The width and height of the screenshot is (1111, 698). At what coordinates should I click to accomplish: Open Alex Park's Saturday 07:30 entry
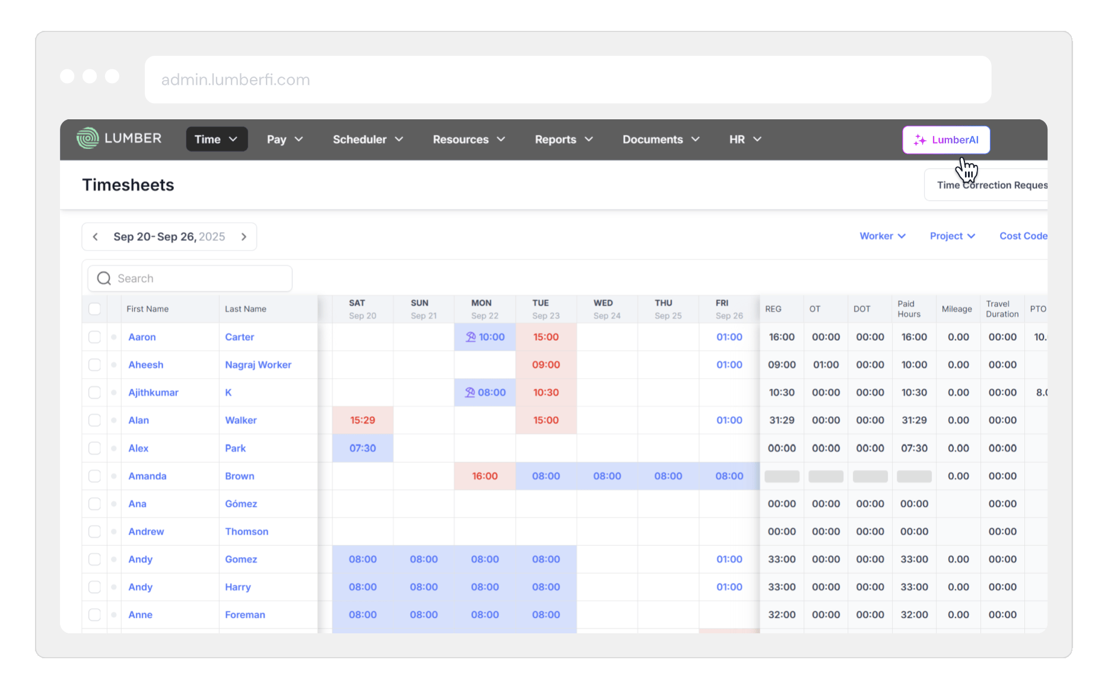pos(363,448)
